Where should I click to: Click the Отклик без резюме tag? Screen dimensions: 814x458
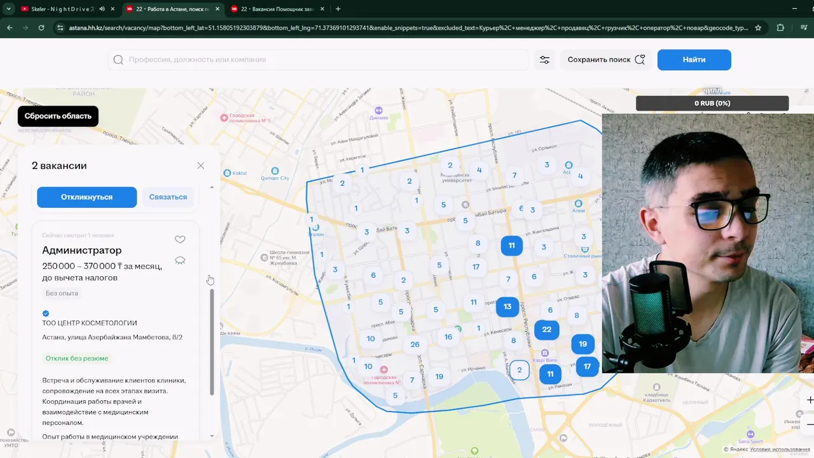point(76,359)
